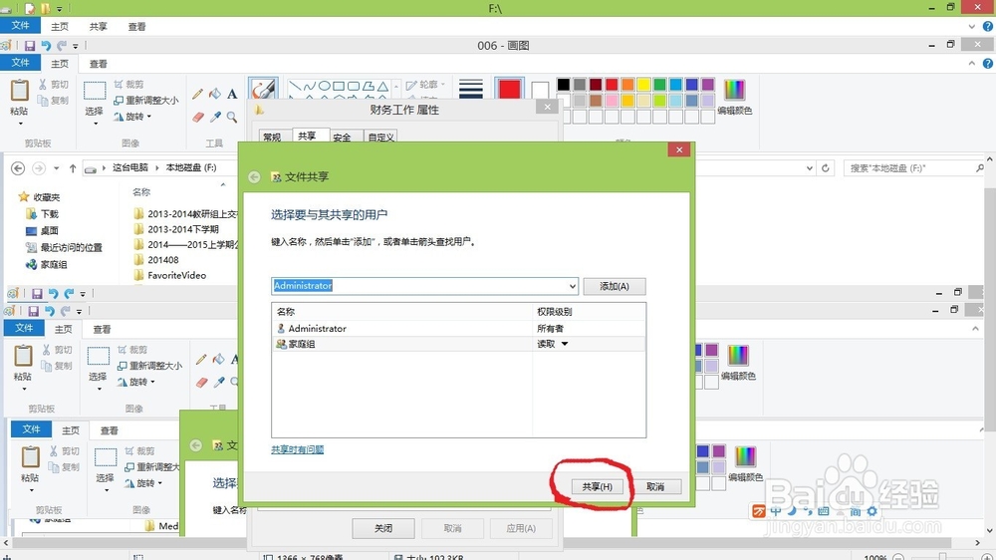The image size is (996, 560).
Task: Go up one folder level in Explorer
Action: point(73,168)
